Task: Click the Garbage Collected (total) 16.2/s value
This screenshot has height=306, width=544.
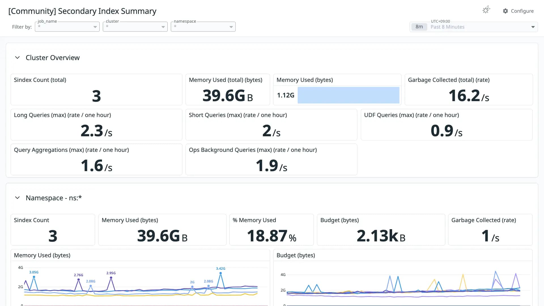Action: coord(469,96)
